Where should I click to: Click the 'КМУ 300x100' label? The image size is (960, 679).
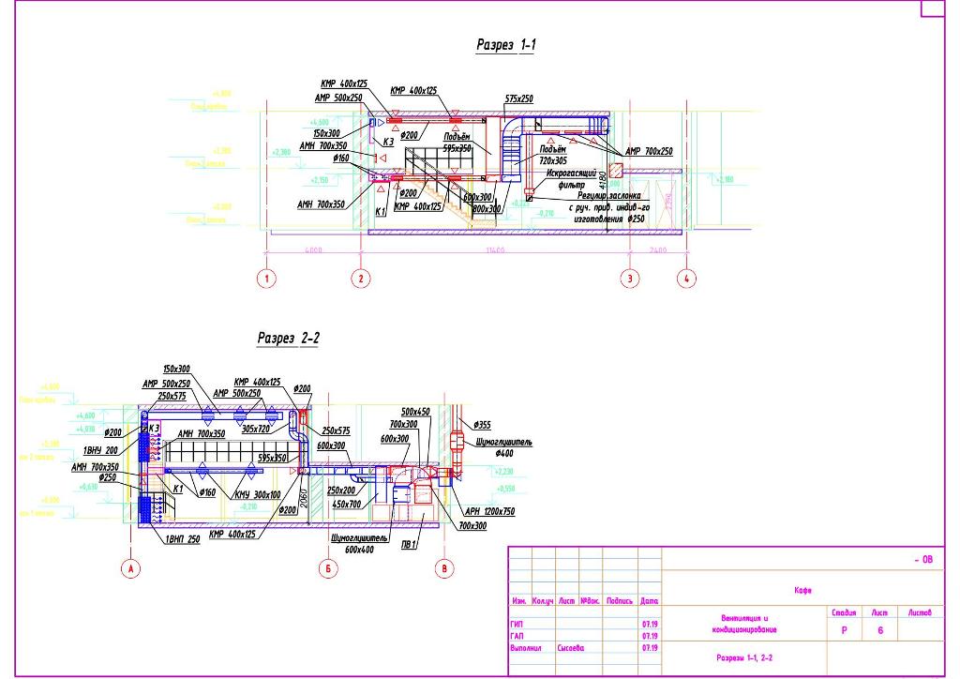(x=258, y=494)
